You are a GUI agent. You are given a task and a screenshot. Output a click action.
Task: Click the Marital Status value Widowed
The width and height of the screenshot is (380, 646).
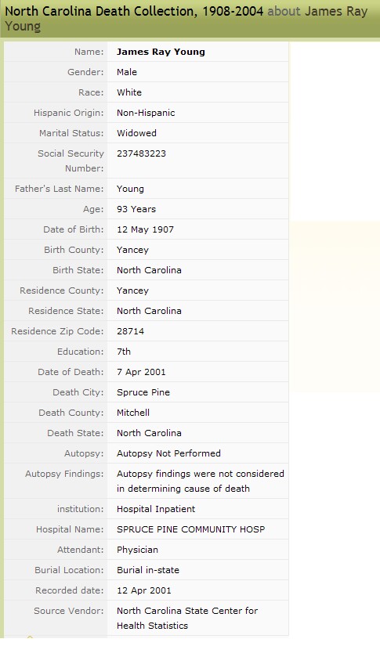[136, 133]
